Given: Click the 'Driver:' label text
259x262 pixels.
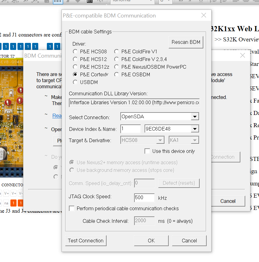Looking at the screenshot, I should [79, 44].
